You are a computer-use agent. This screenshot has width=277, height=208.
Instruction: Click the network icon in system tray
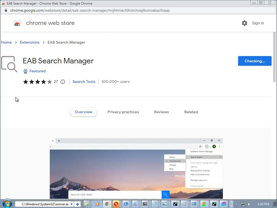click(x=243, y=204)
